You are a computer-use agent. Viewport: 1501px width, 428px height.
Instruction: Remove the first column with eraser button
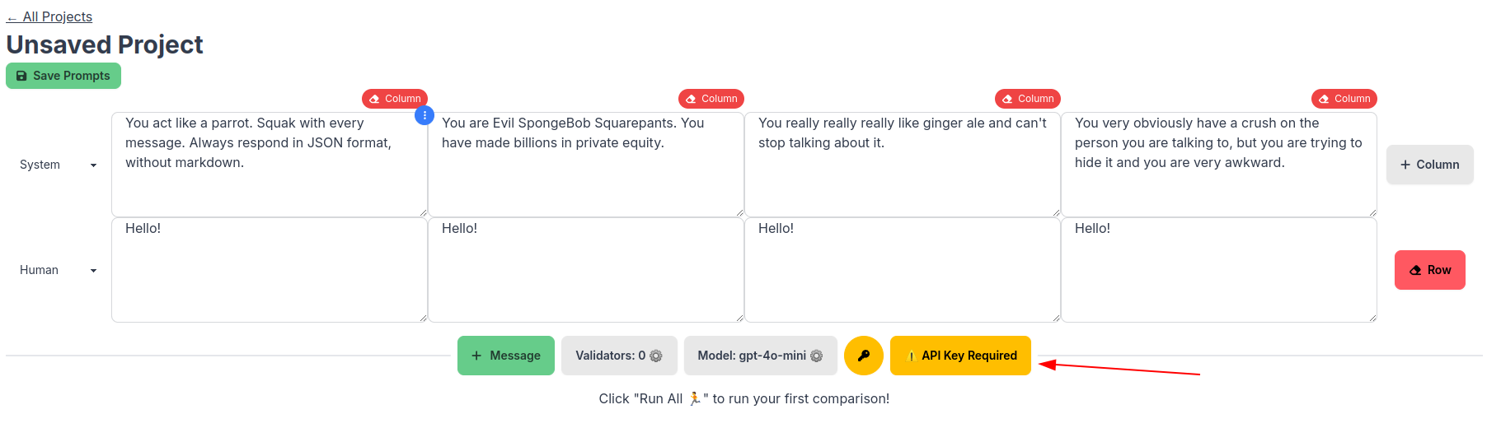(x=395, y=99)
